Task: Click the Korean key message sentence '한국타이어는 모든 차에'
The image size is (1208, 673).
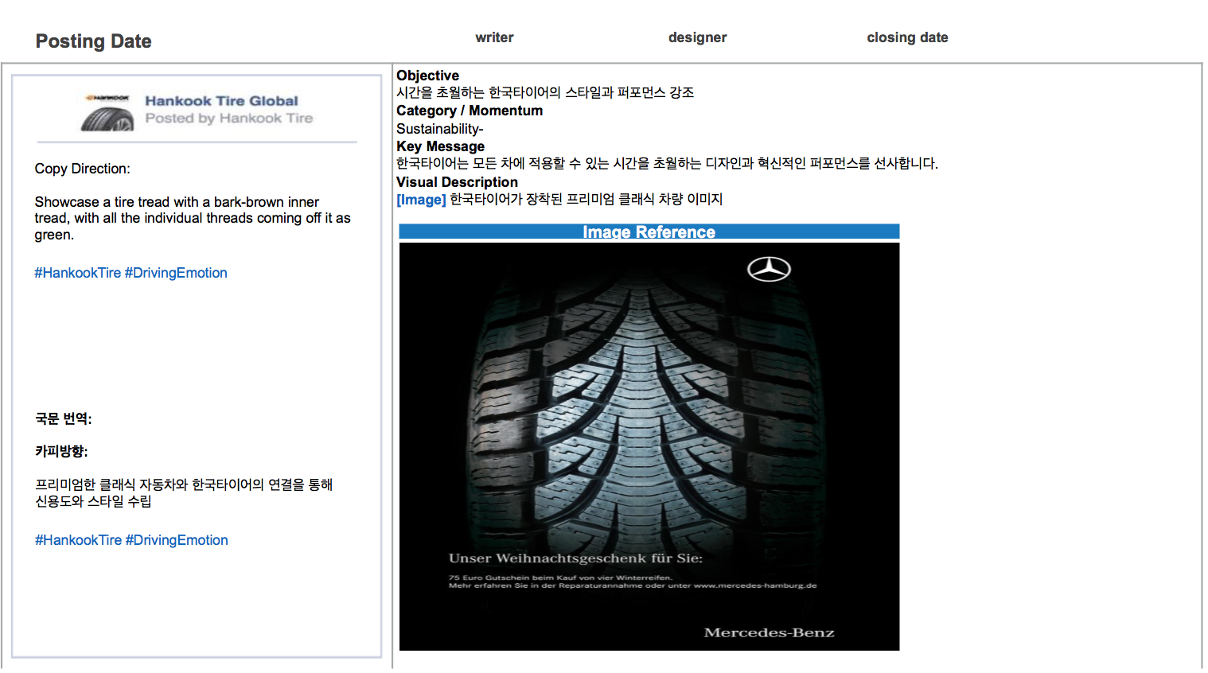Action: coord(667,164)
